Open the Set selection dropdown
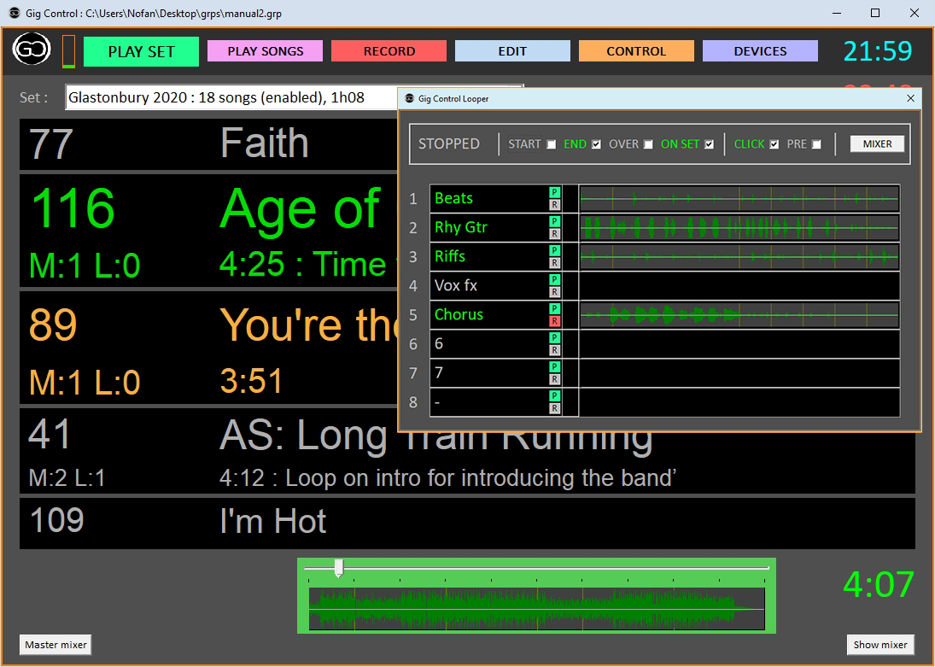This screenshot has width=935, height=667. tap(232, 98)
